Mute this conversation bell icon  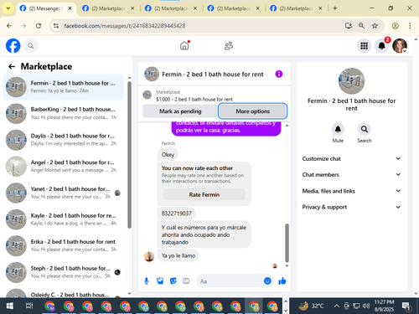click(338, 129)
